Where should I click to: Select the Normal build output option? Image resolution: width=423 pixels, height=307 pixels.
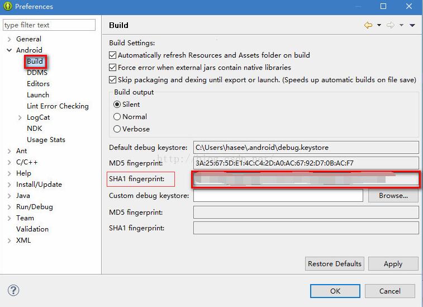[117, 117]
